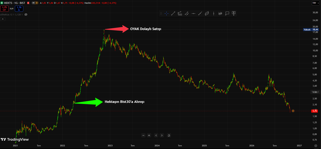Viewport: 321px width, 149px height.
Task: Click 'Hektaşın Bist30'a Alınışı' text label
Action: click(x=125, y=102)
